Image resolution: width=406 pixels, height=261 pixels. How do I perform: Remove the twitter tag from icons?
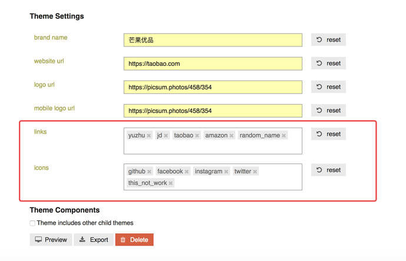point(255,172)
